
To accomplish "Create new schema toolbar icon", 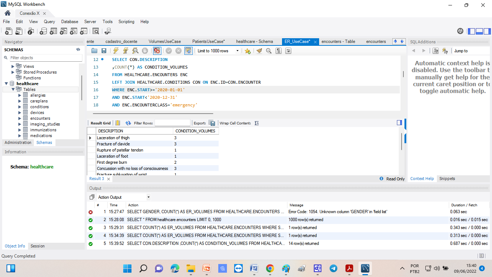I will (x=43, y=31).
